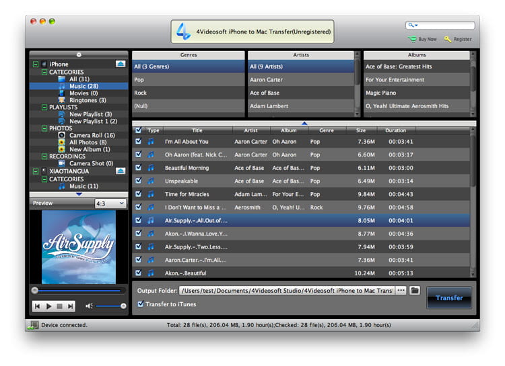This screenshot has height=366, width=505.
Task: Select All (31) category
Action: pos(79,79)
